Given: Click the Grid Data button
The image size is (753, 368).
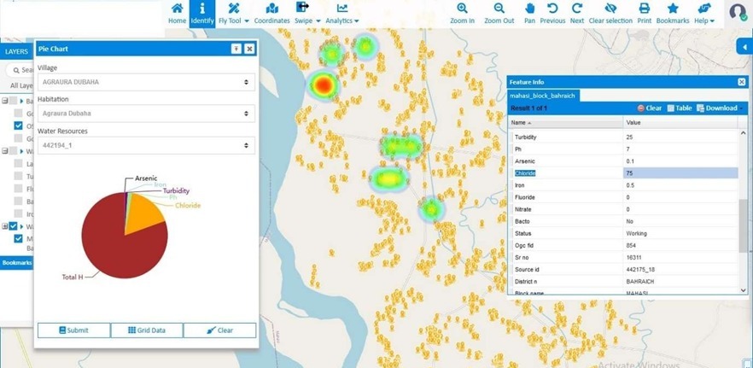Looking at the screenshot, I should coord(147,330).
